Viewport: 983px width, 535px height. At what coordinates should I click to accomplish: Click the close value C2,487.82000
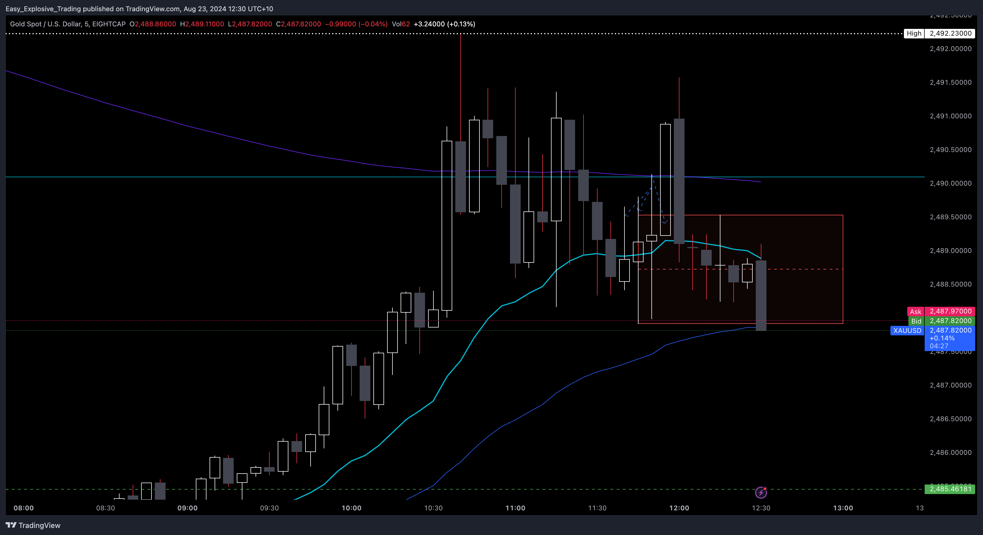(x=298, y=24)
